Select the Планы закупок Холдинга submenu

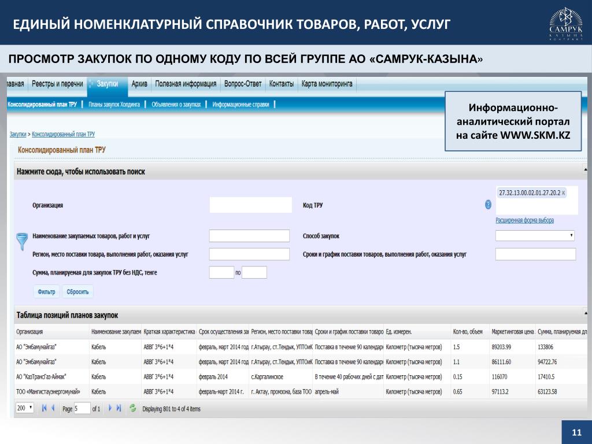[x=114, y=105]
